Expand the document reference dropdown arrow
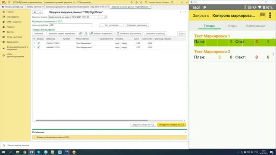This screenshot has height=155, width=276. [x=100, y=17]
